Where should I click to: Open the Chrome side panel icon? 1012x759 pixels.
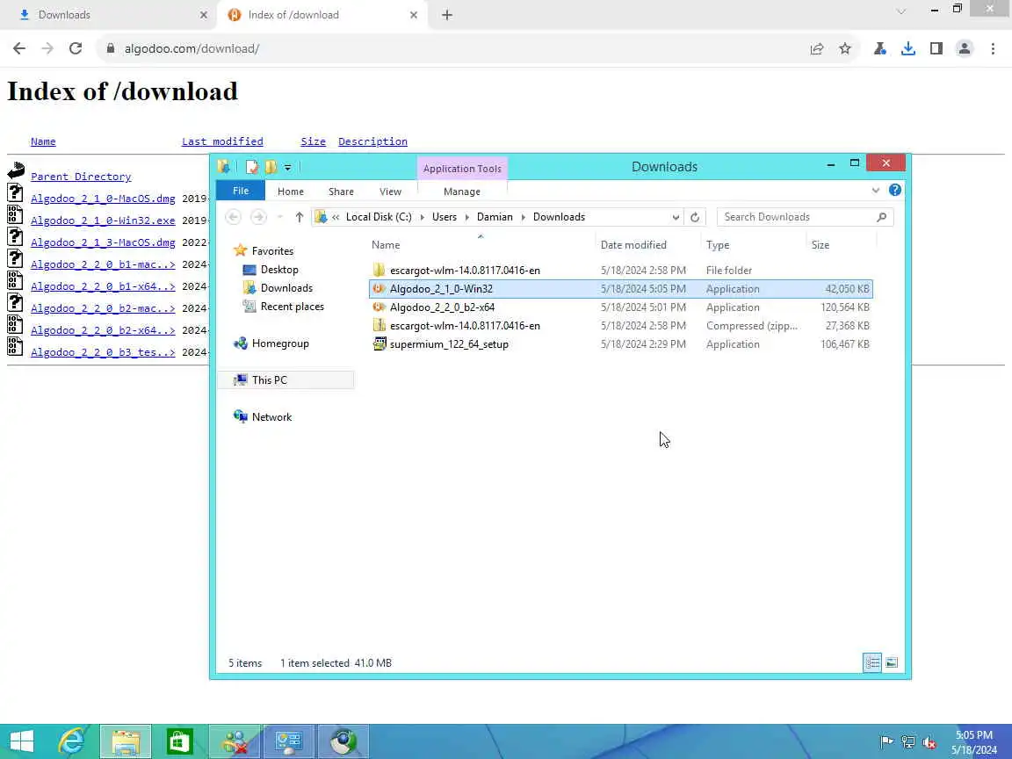[x=936, y=48]
